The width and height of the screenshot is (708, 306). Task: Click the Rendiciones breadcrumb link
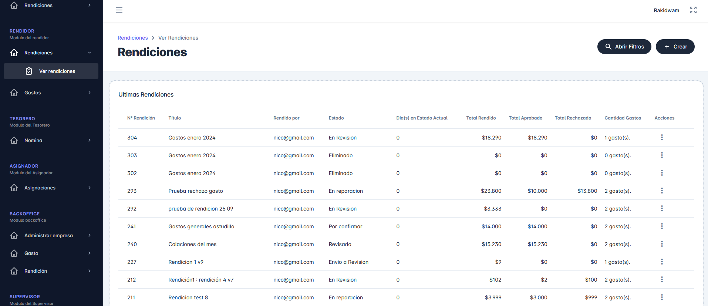[x=132, y=38]
